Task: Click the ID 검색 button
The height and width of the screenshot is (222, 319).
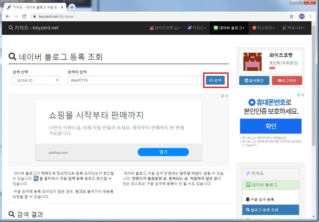Action: point(215,80)
